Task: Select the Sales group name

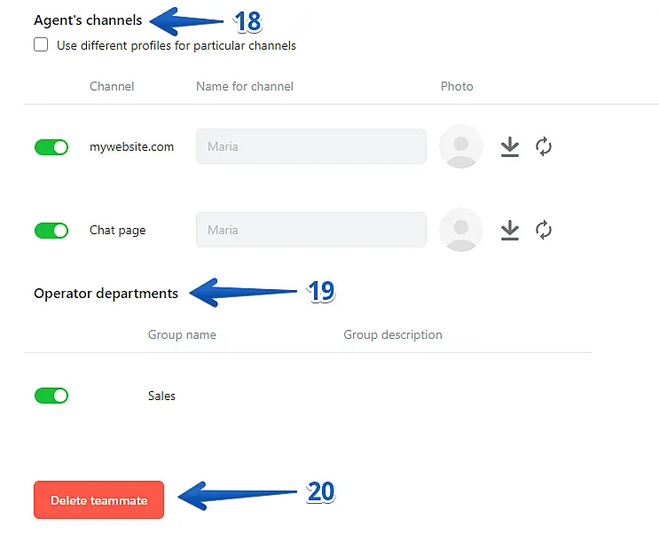Action: [x=161, y=397]
